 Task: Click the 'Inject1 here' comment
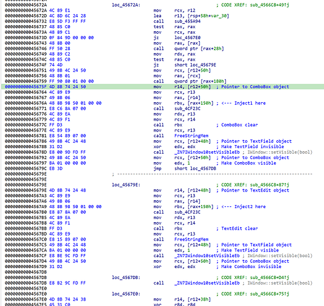(x=243, y=103)
